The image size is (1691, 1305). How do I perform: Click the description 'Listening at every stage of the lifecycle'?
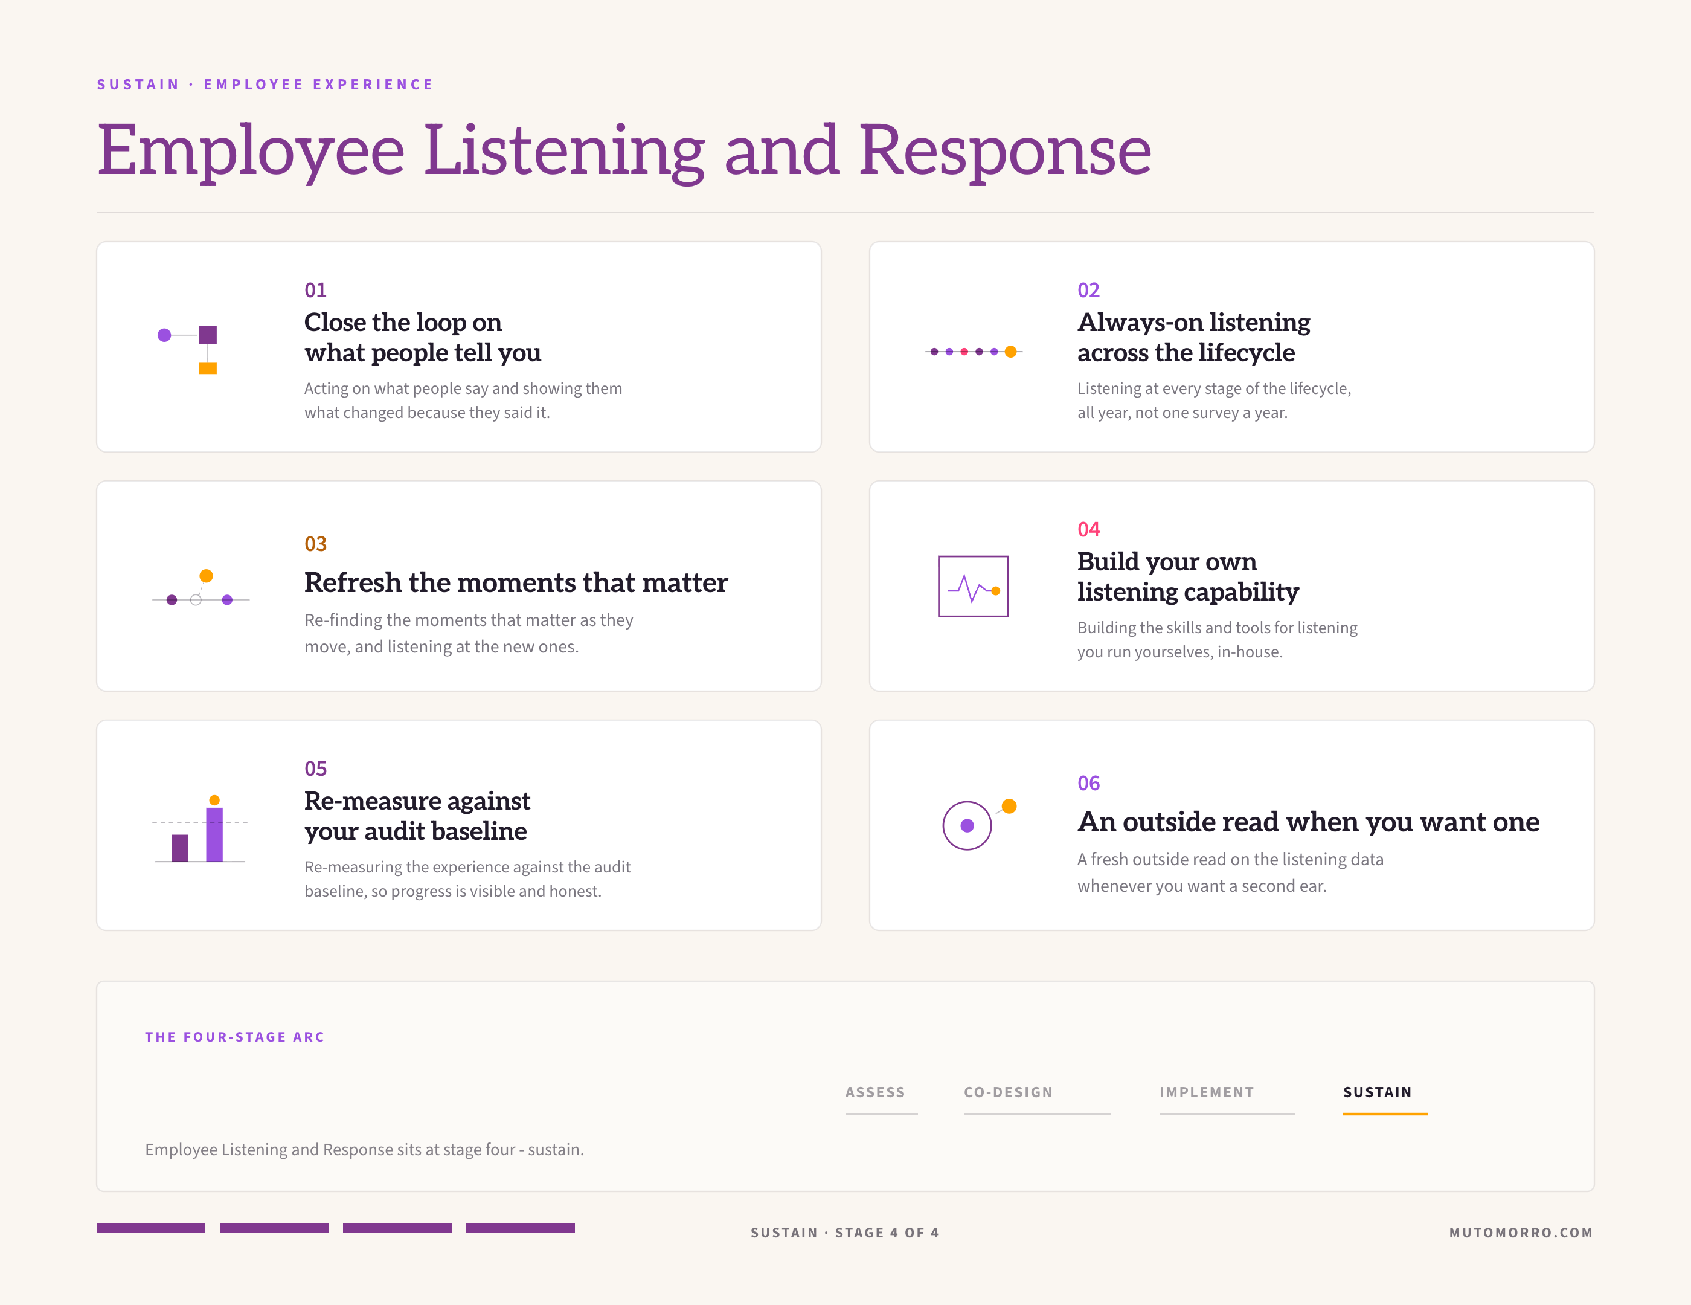point(1214,401)
